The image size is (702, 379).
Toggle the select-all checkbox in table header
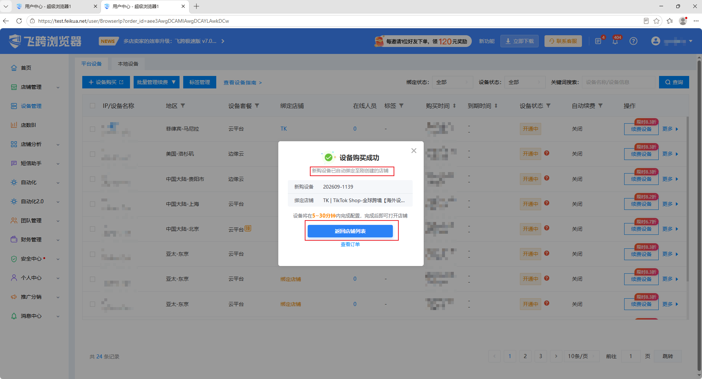click(x=93, y=106)
